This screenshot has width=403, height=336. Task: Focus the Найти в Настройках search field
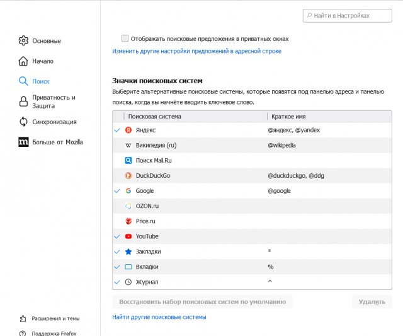(x=347, y=16)
